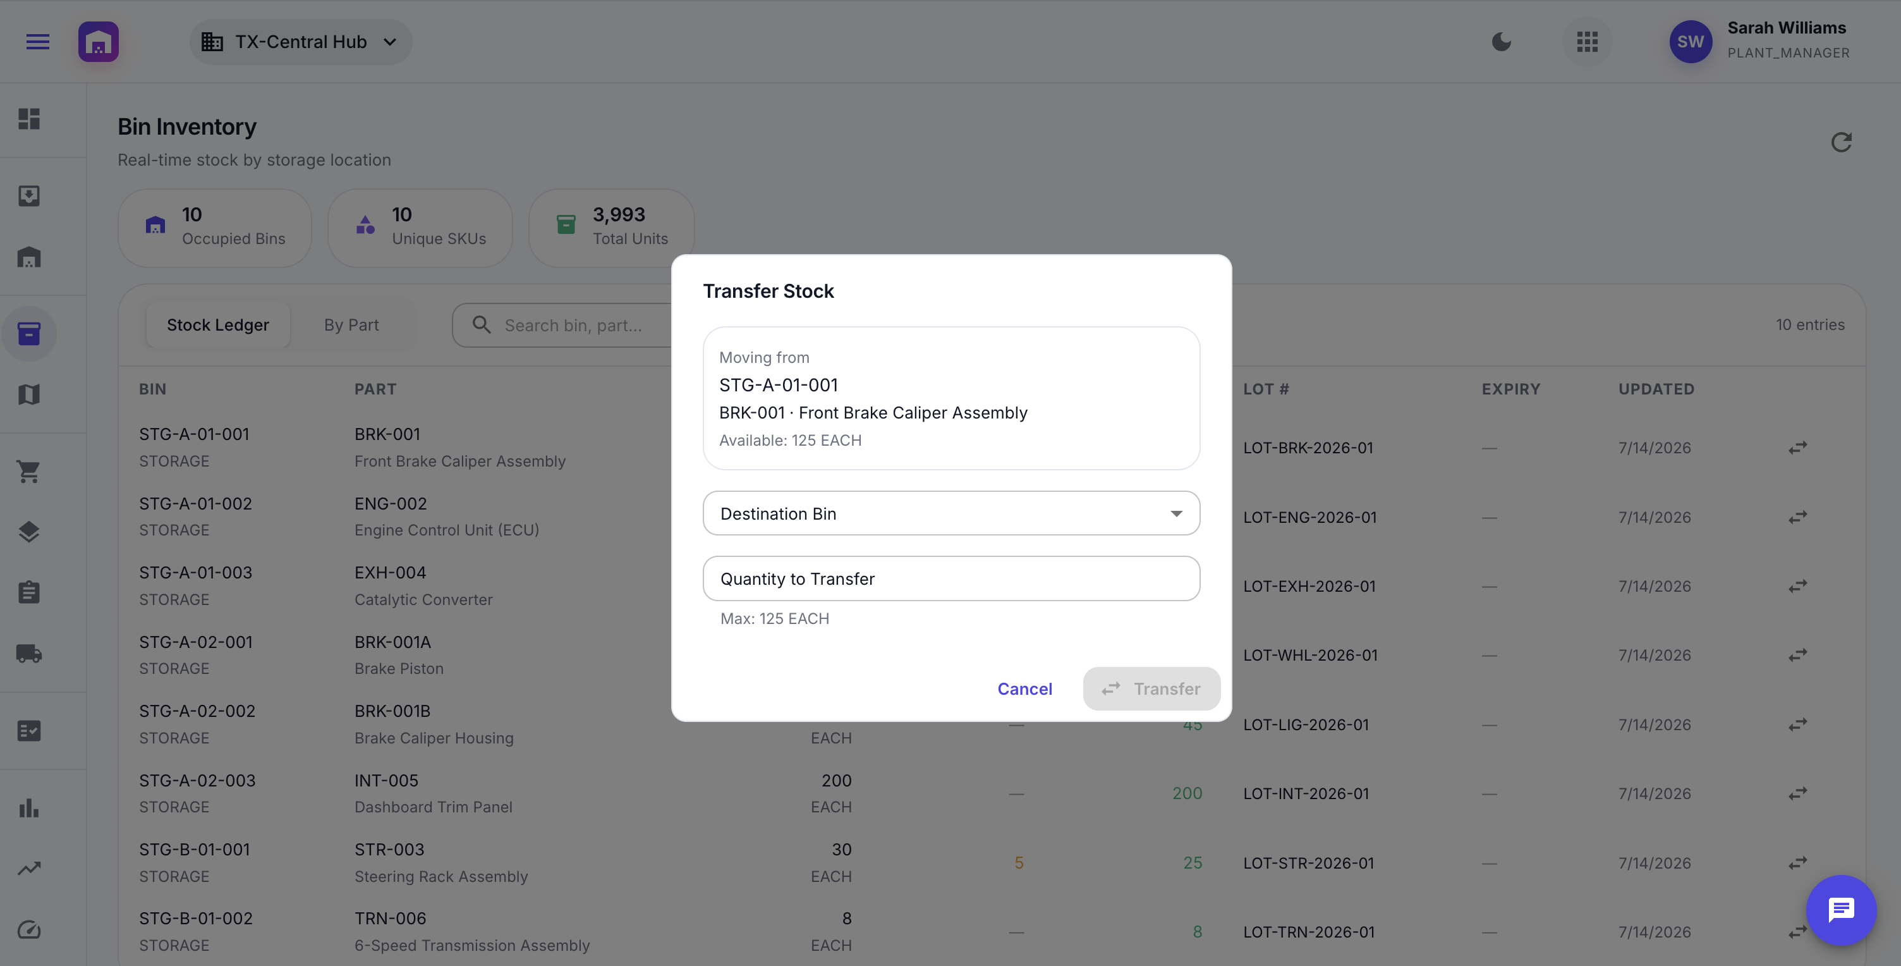
Task: Open the map layout sidebar icon
Action: click(29, 395)
